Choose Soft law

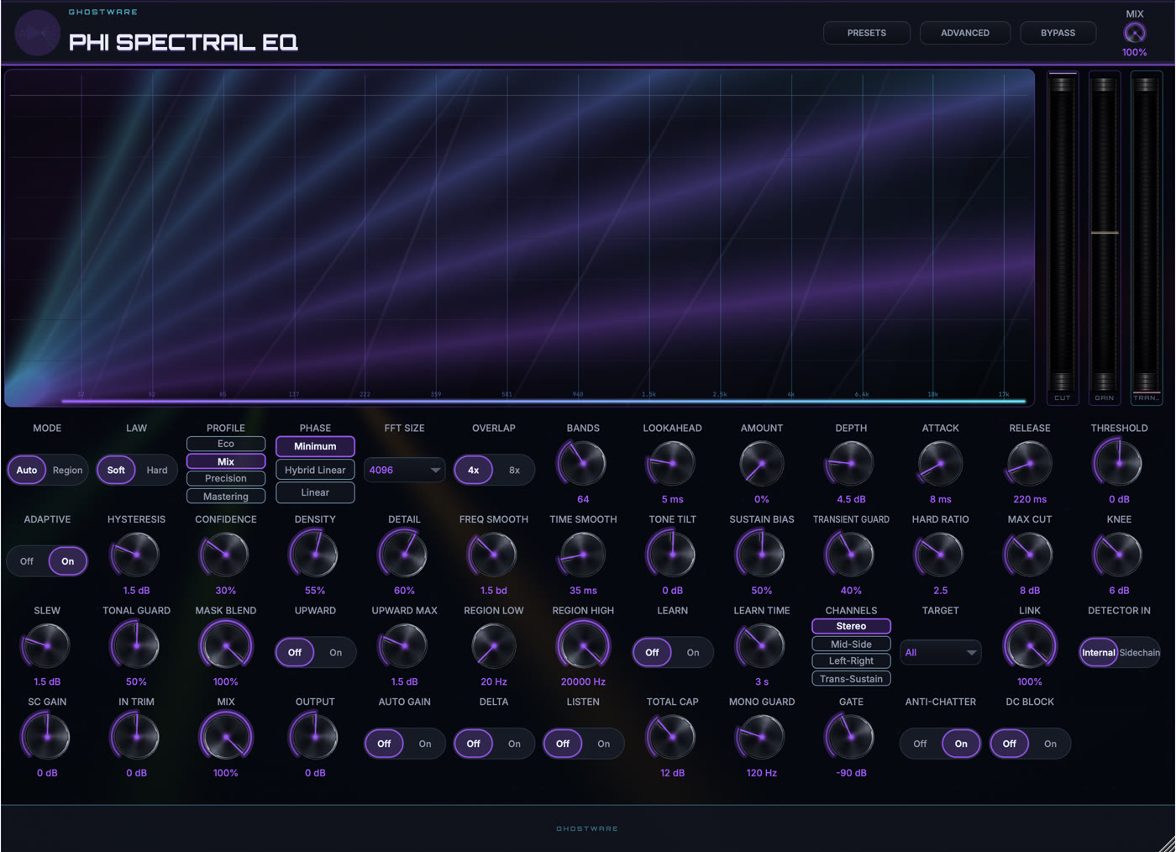(116, 471)
